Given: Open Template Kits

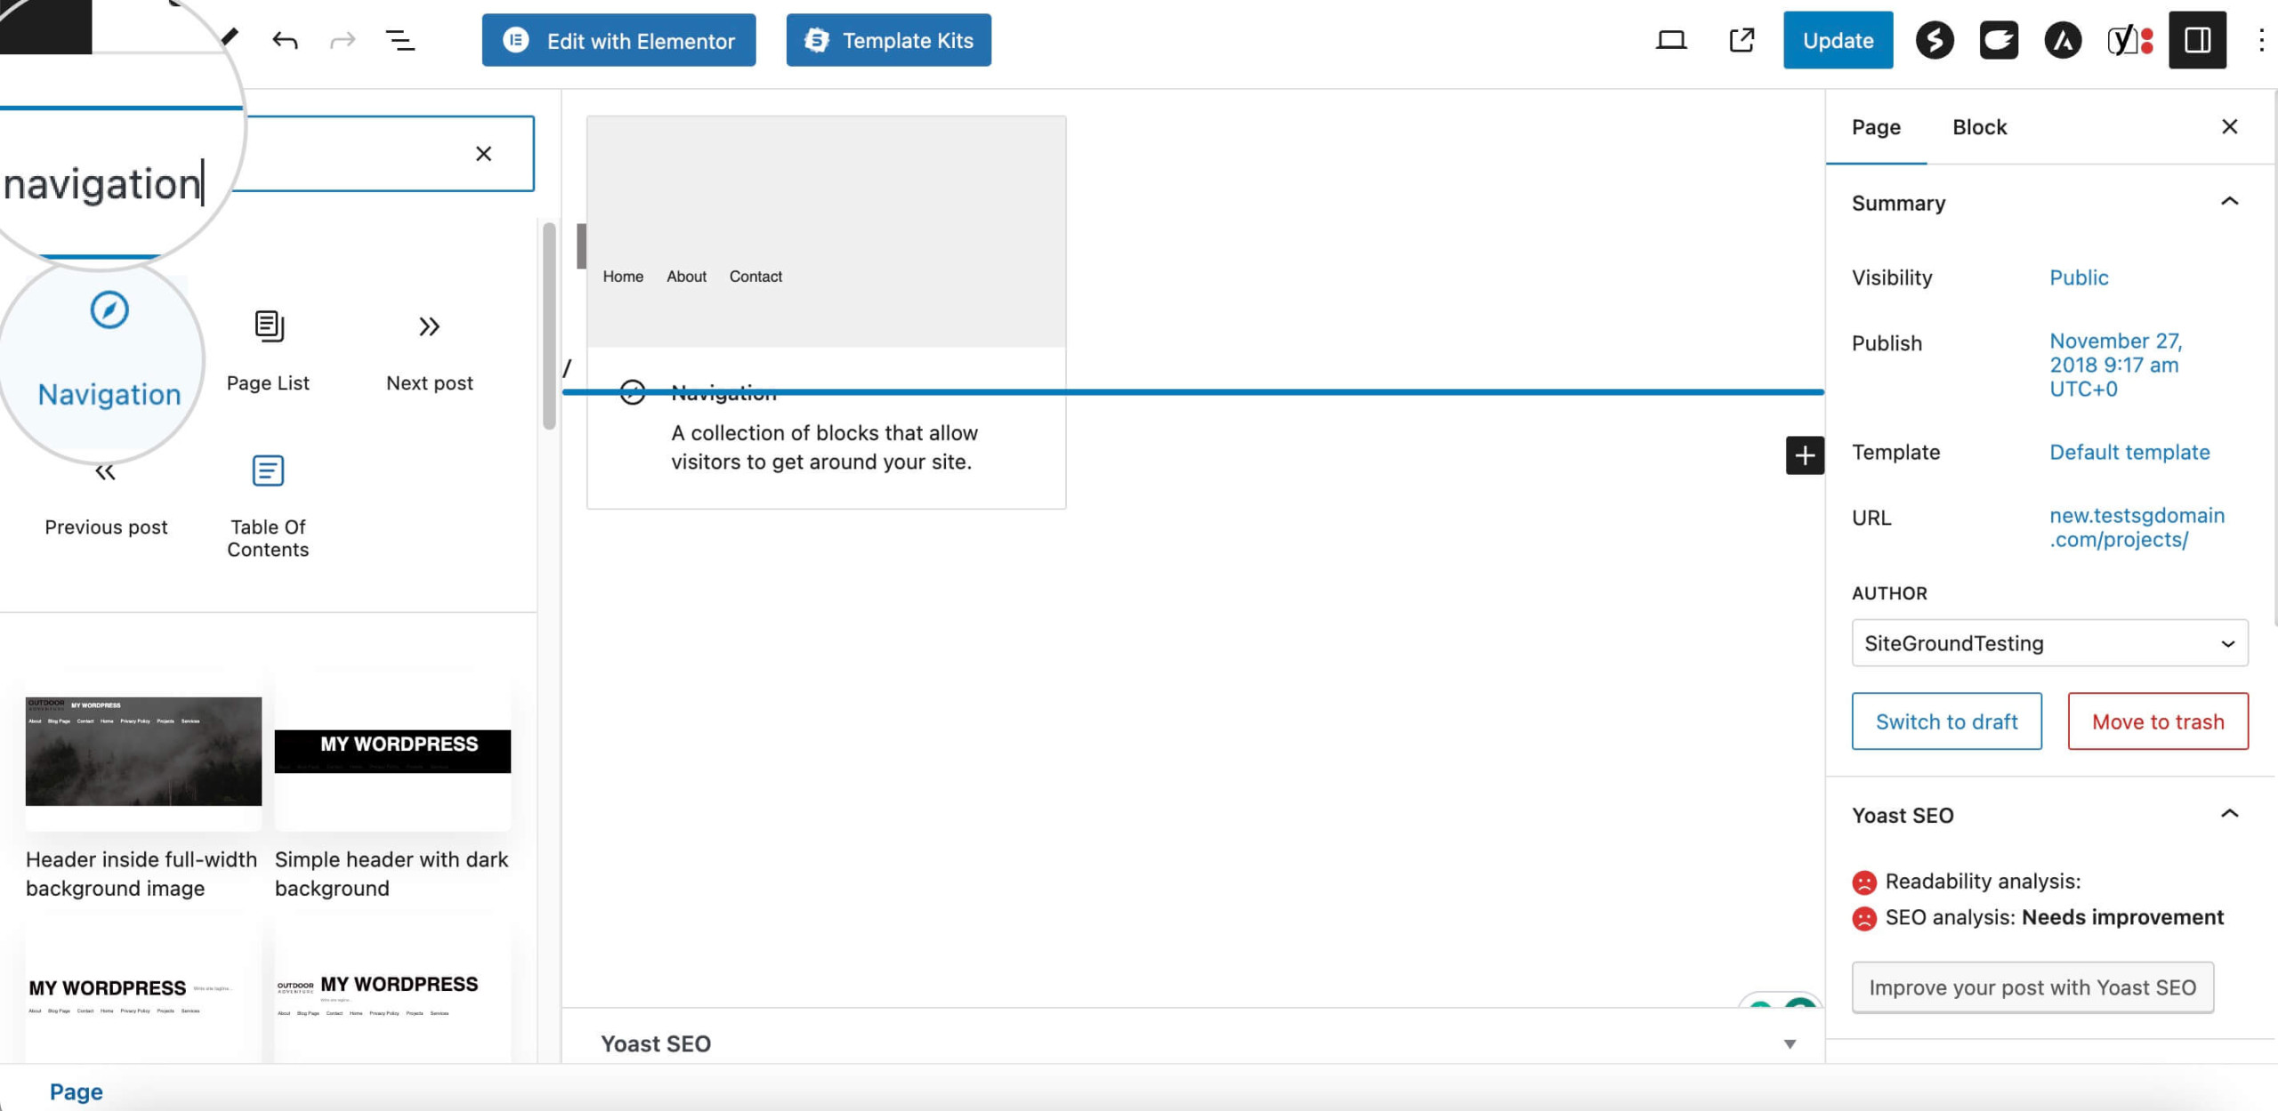Looking at the screenshot, I should (x=888, y=40).
